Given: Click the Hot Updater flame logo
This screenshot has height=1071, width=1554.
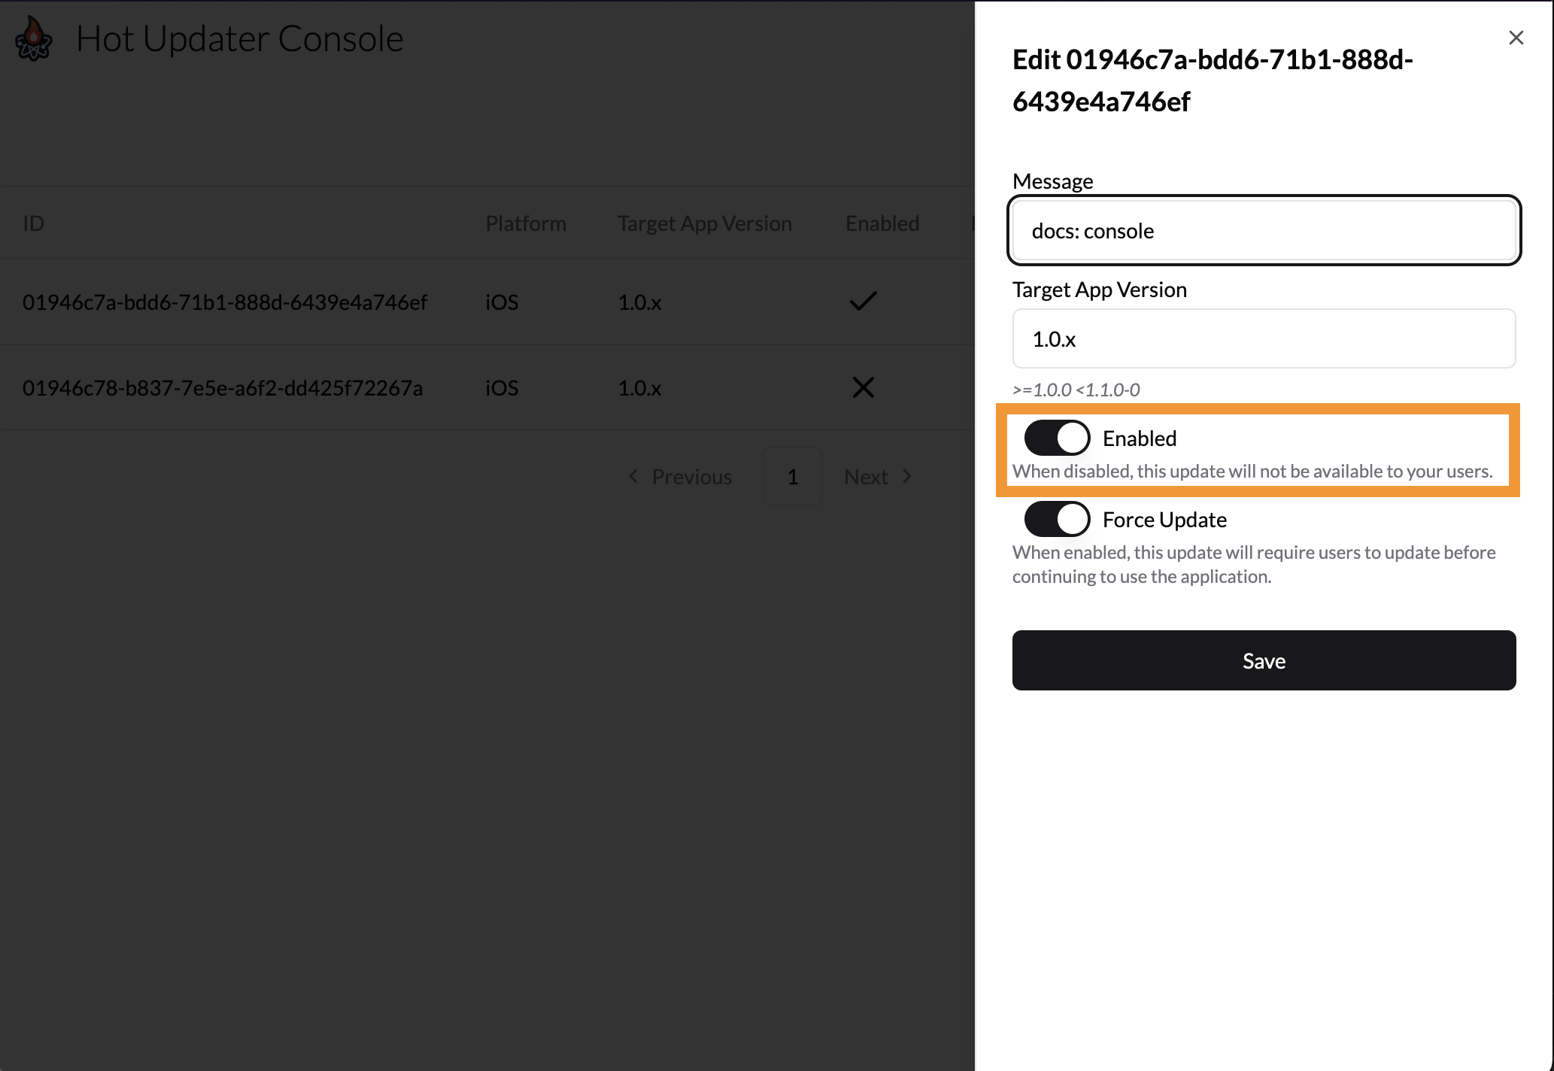Looking at the screenshot, I should pyautogui.click(x=34, y=39).
